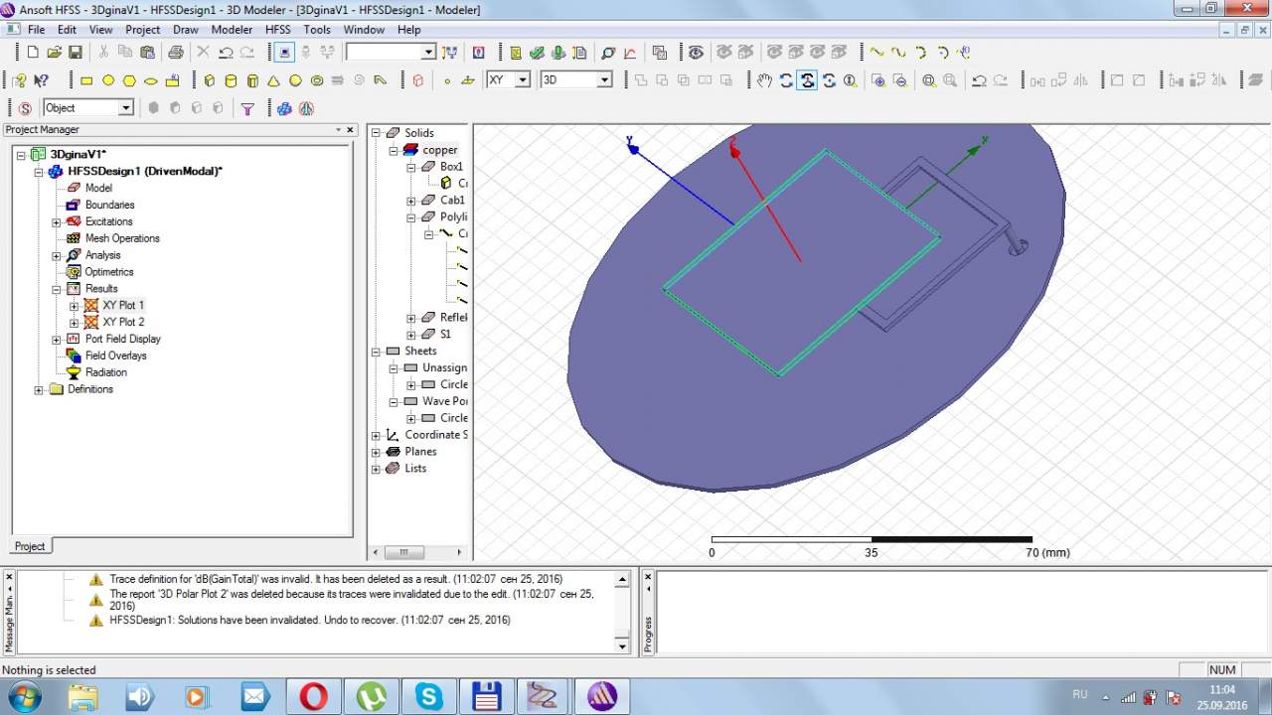1272x715 pixels.
Task: Open the Object selection mode dropdown
Action: (126, 108)
